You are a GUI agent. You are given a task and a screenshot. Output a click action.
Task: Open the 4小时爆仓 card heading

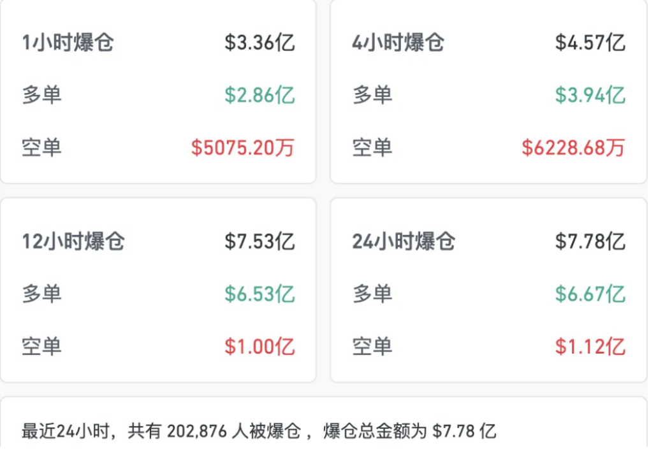(x=398, y=43)
